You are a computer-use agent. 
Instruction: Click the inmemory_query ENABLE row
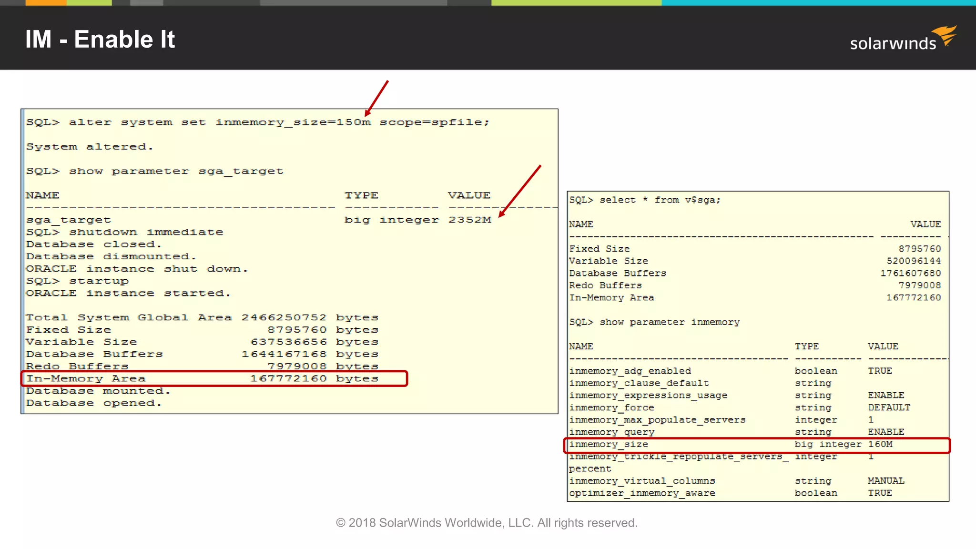coord(736,432)
